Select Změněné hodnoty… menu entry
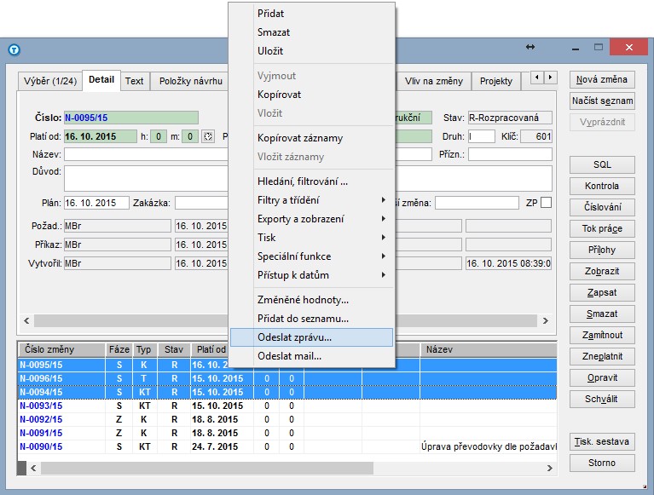654x495 pixels. 311,300
